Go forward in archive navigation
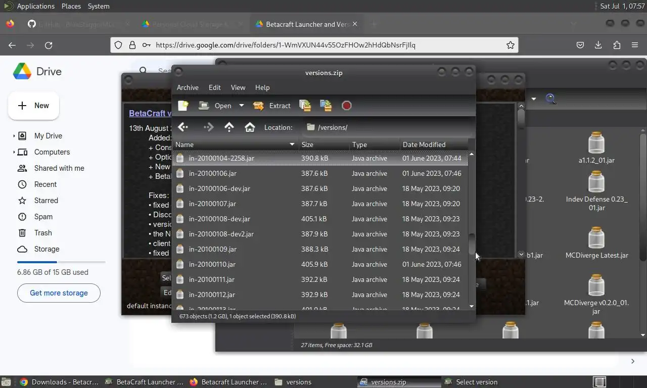Viewport: 647px width, 388px height. [x=208, y=127]
